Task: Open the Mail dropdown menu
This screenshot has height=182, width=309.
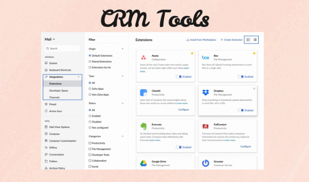Action: coord(50,40)
